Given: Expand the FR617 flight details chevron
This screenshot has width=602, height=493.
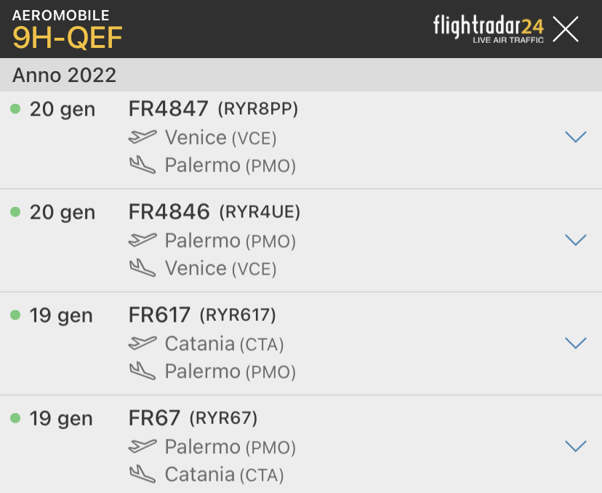Looking at the screenshot, I should [x=575, y=343].
